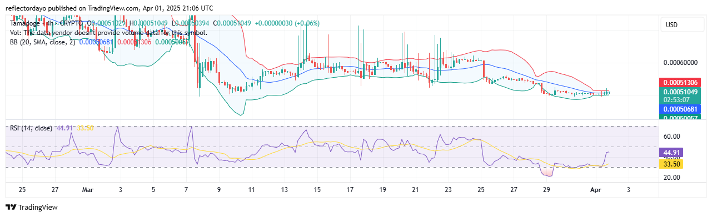Screen dimensions: 712x217
Task: Click the change value +0.00000030 (+0.06%)
Action: [287, 23]
